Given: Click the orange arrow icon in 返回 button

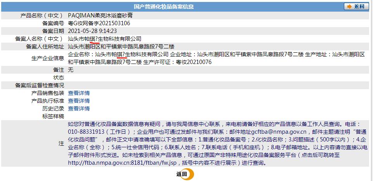Looking at the screenshot, I should coord(349,7).
